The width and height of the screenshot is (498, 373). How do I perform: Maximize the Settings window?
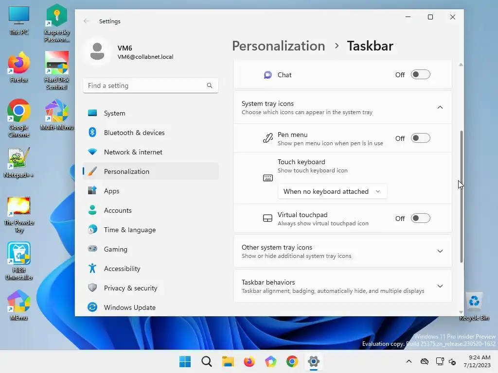coord(430,17)
